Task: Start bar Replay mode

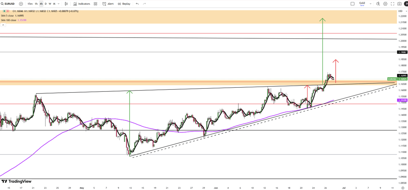Action: [124, 4]
